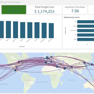Click the Maersk bar in Shipments by Carrier

click(85, 26)
